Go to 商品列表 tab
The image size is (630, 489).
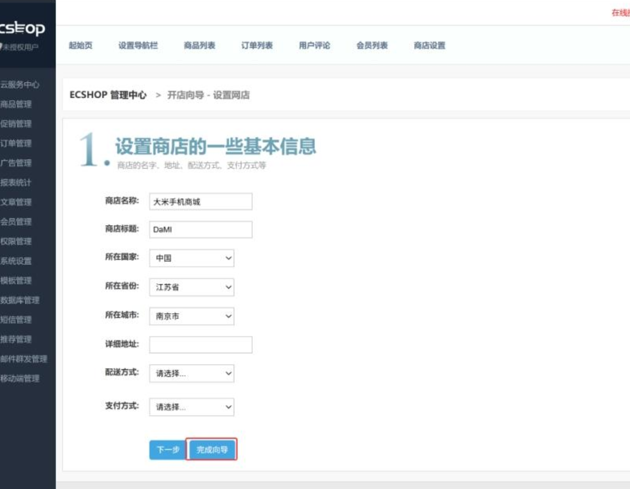200,45
